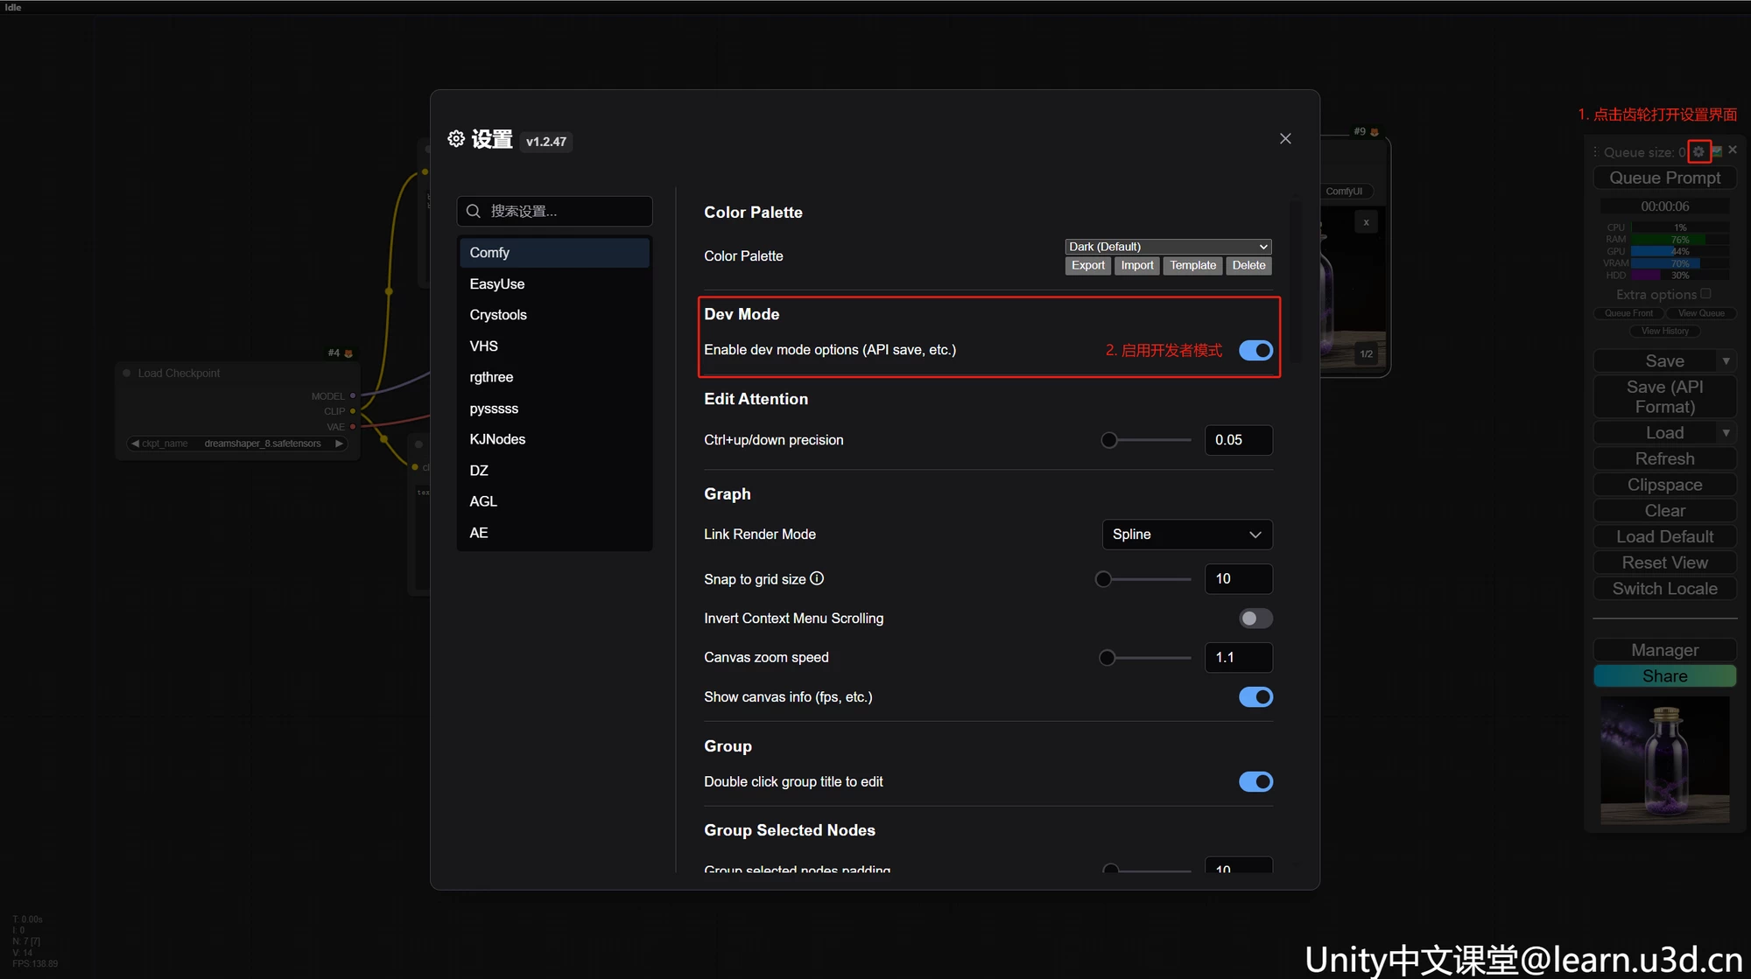Click the magnifier icon in the settings search box
Screen dimensions: 1751x979
[x=474, y=211]
